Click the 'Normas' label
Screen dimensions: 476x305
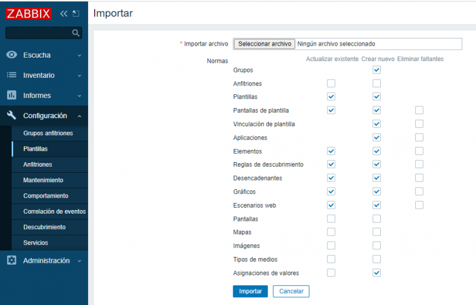coord(217,61)
